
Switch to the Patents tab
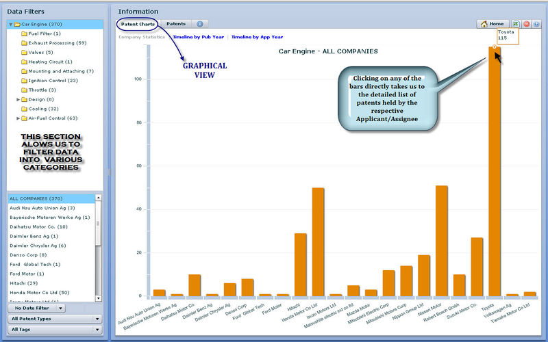(175, 24)
